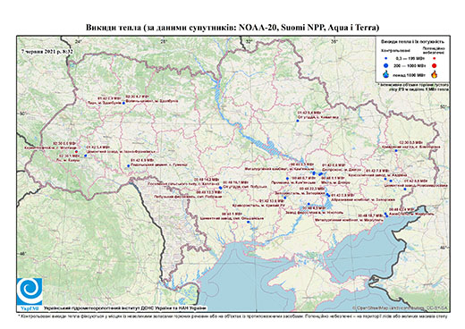Select the blue marker at Запоріжжя
This screenshot has width=465, height=329.
coord(327,195)
